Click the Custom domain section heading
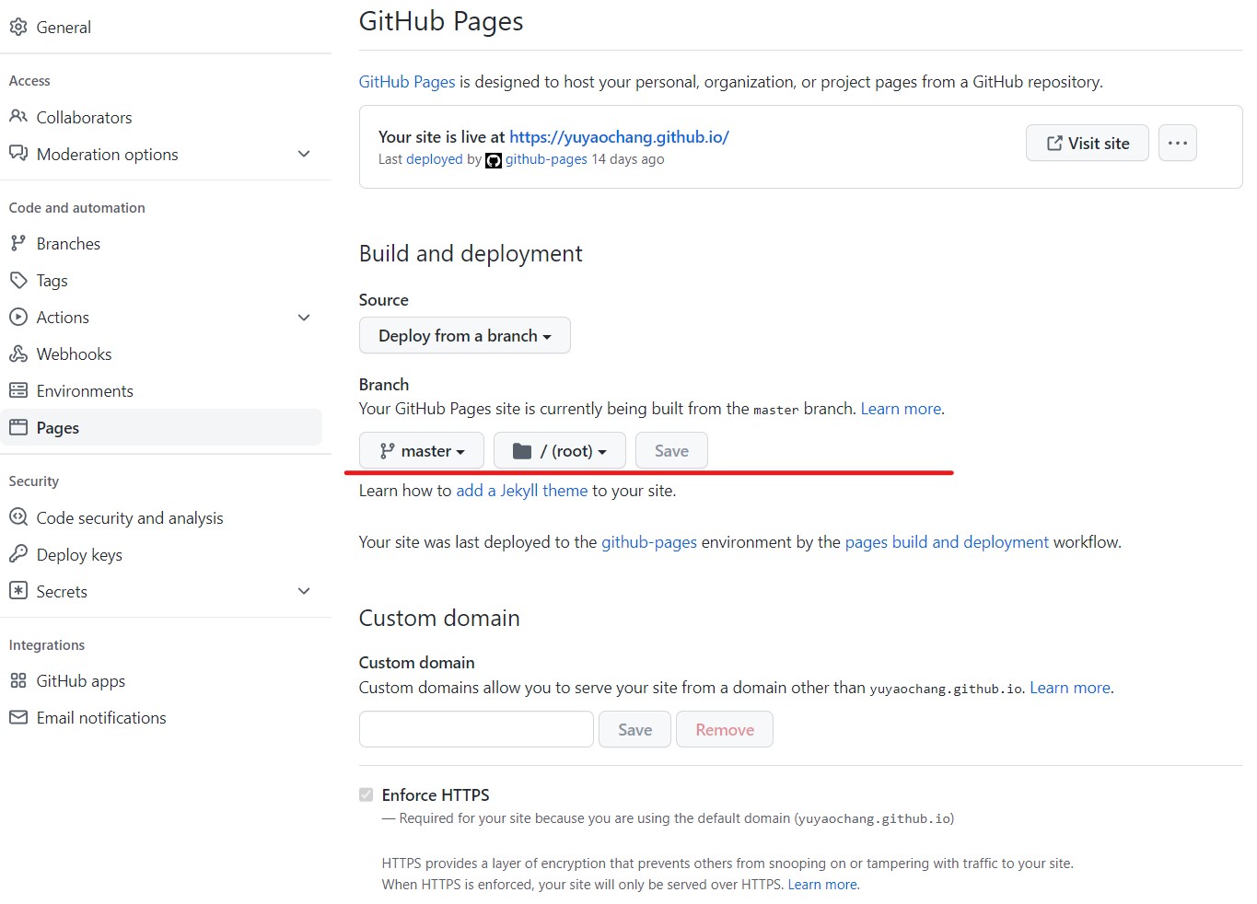Screen dimensions: 1257x904 pos(439,618)
